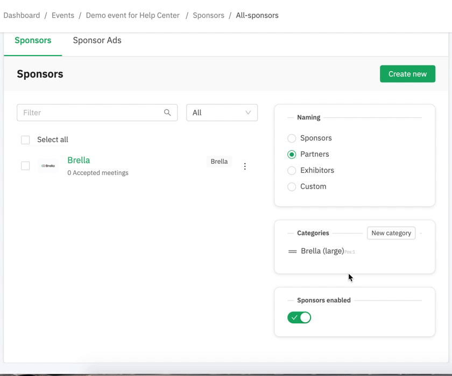Select the Brella (large) category entry
Image resolution: width=452 pixels, height=376 pixels.
(x=322, y=251)
